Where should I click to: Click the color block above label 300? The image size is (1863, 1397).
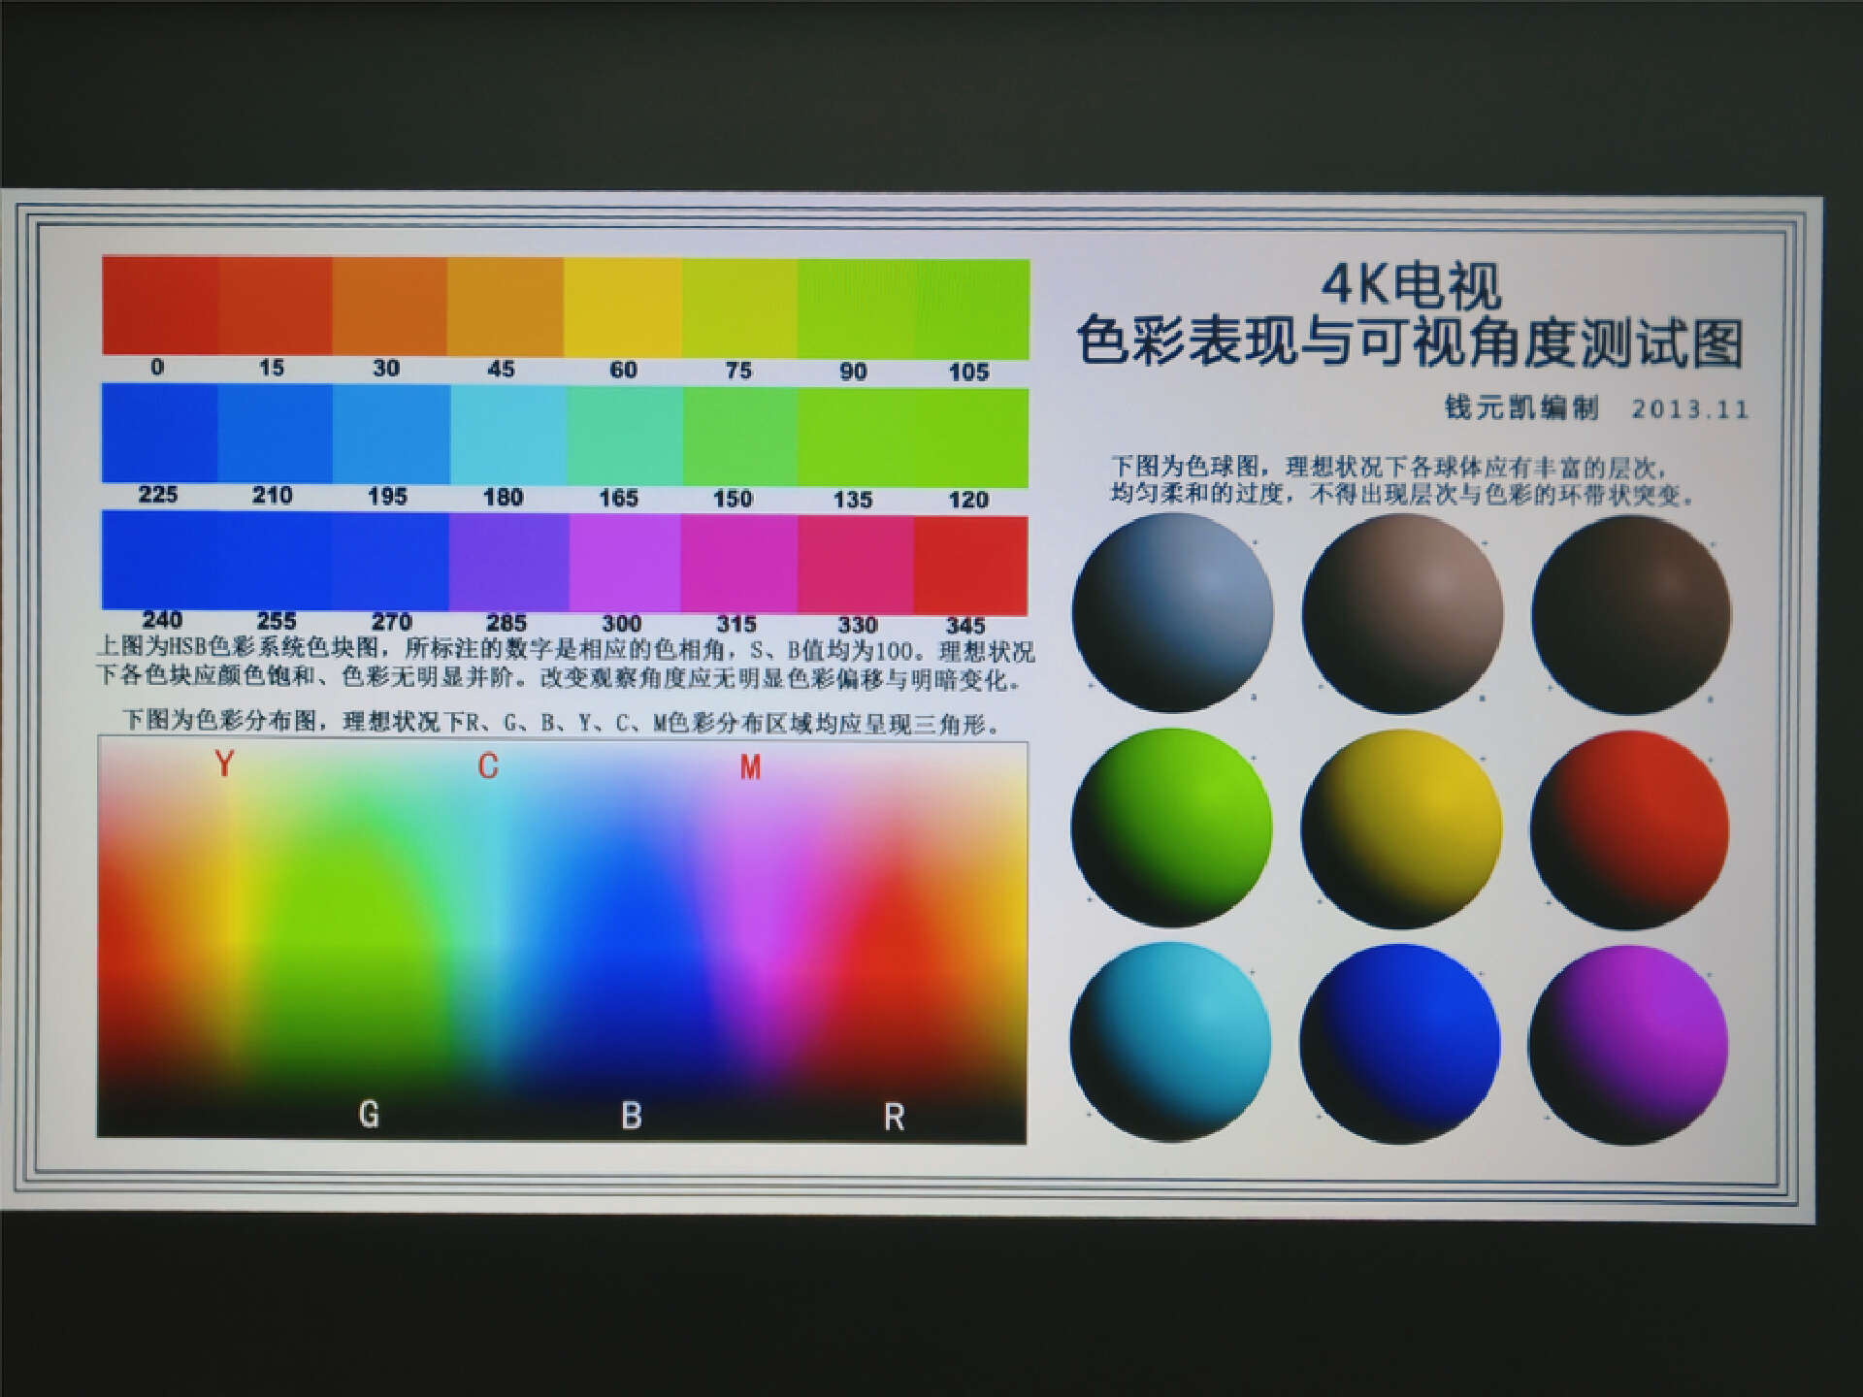(x=625, y=563)
